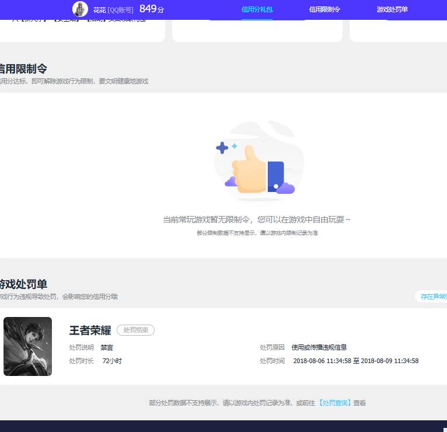
Task: Open the 【处罚查询】 link
Action: [x=335, y=403]
